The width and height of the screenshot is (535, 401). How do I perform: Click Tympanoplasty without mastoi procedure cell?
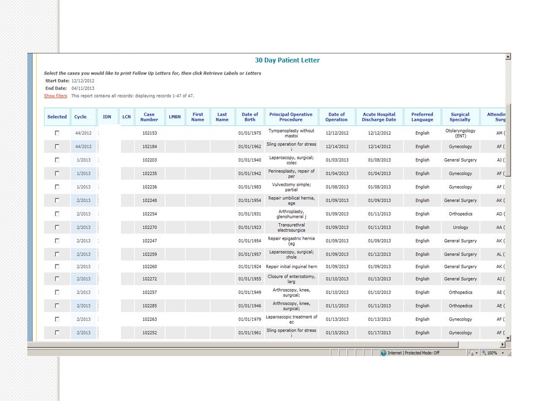pos(291,133)
